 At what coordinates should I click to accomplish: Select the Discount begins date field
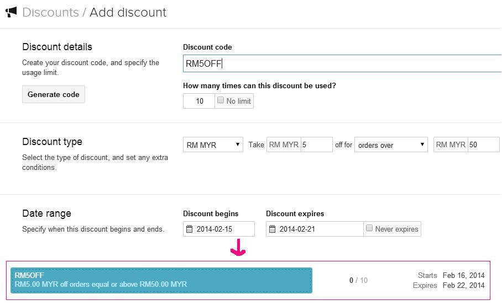[219, 229]
